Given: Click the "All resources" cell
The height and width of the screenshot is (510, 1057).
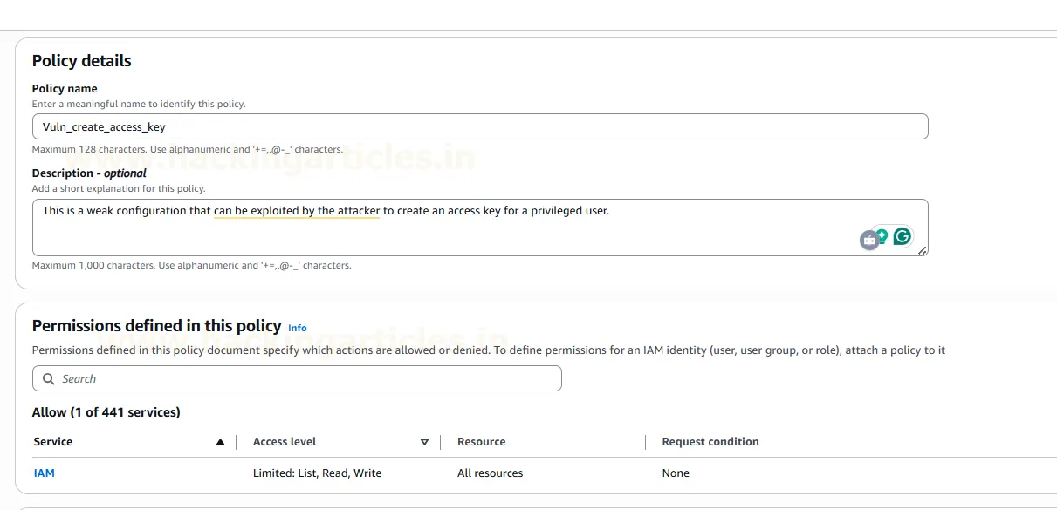Looking at the screenshot, I should [x=490, y=473].
